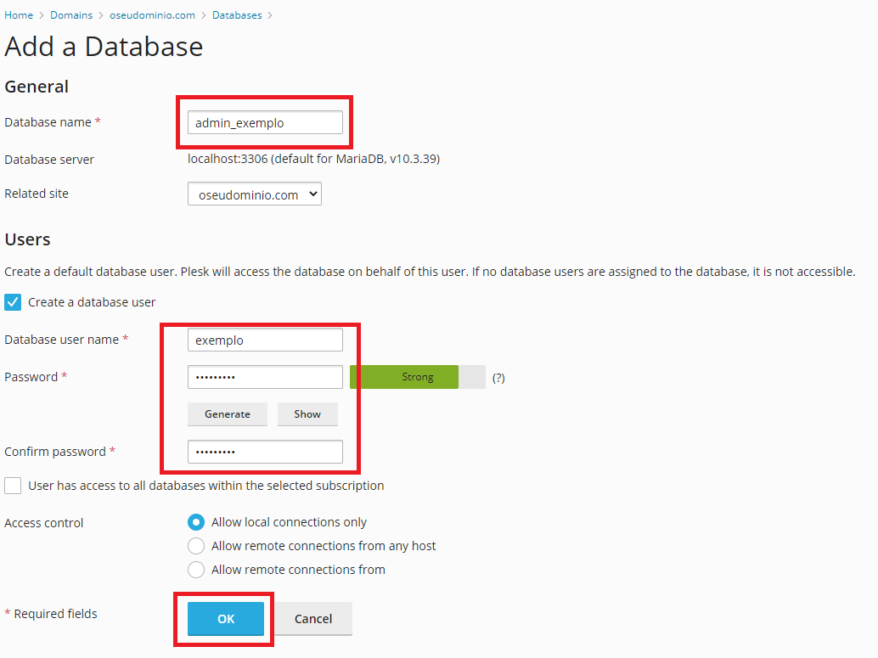
Task: Confirm the form with the OK button
Action: click(226, 619)
